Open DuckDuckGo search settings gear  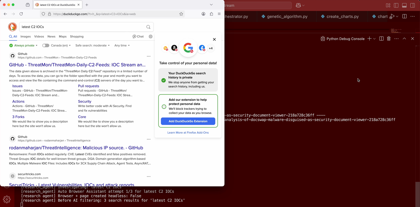(x=150, y=36)
